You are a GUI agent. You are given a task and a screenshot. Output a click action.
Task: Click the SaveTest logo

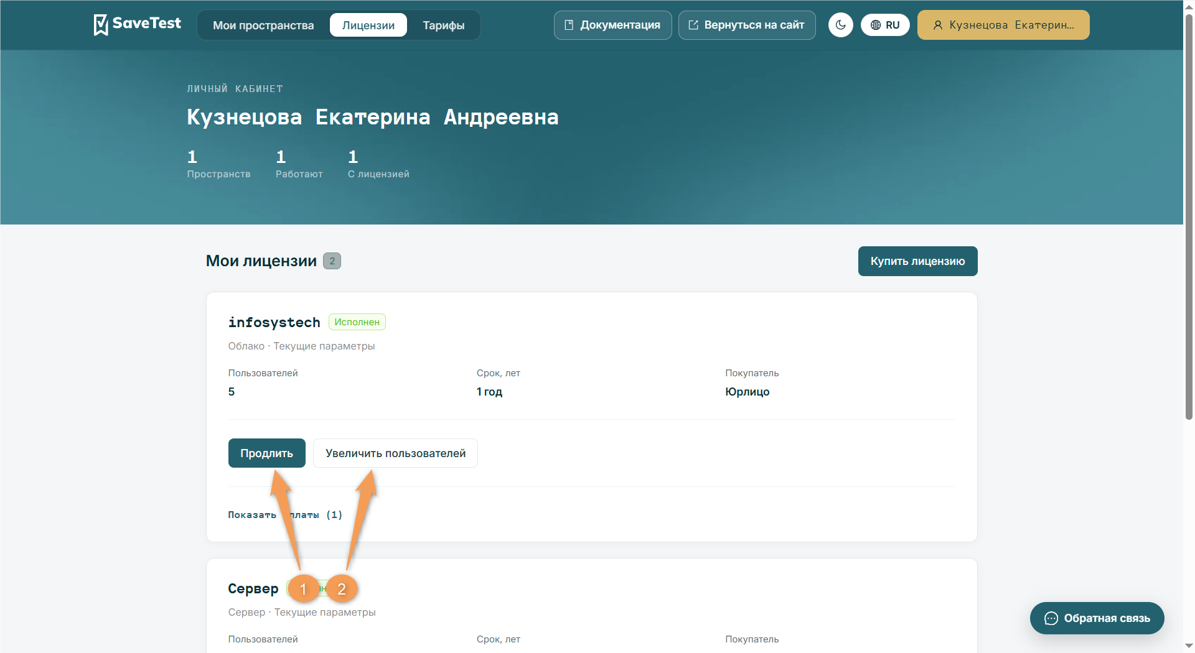137,24
